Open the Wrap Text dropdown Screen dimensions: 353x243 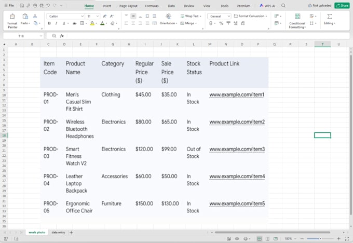[x=200, y=16]
